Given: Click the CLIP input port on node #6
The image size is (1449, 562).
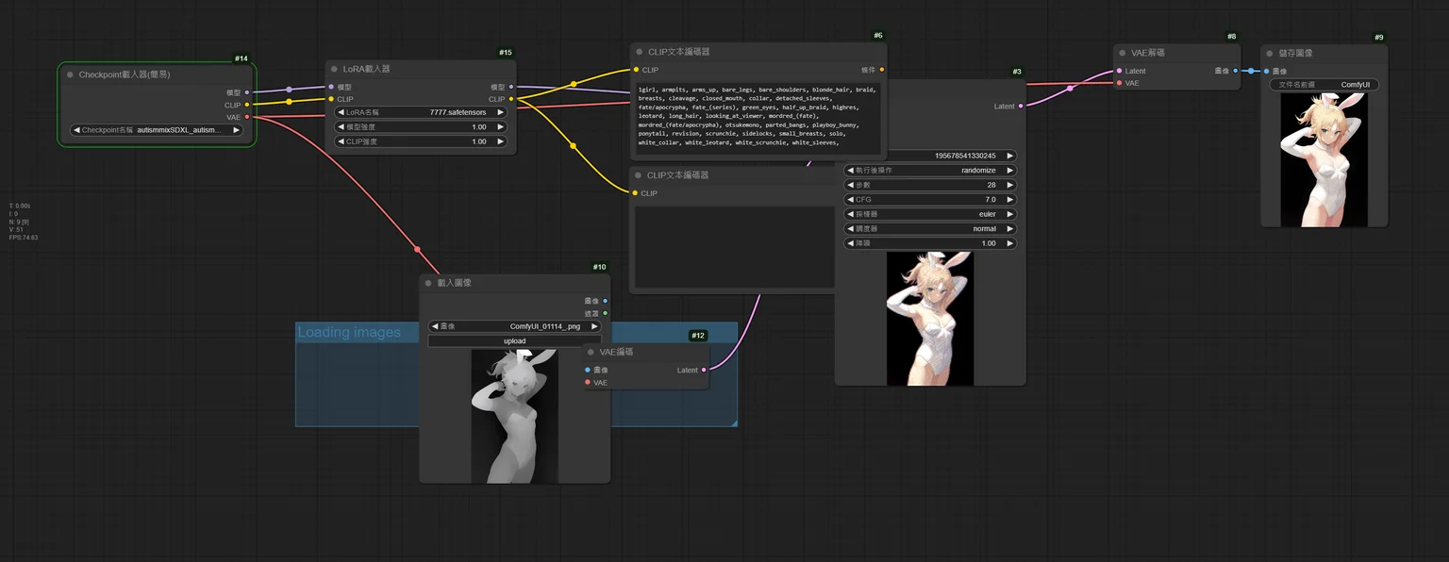Looking at the screenshot, I should [x=636, y=70].
